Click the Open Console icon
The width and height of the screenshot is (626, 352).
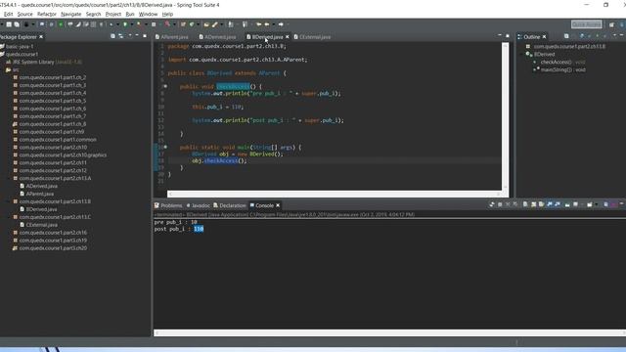(x=589, y=204)
